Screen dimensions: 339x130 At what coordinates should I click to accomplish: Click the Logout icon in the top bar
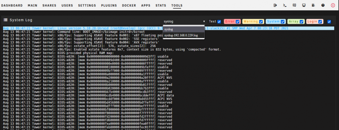tap(275, 5)
